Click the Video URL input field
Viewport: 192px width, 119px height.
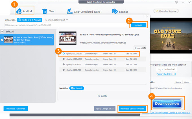click(66, 25)
